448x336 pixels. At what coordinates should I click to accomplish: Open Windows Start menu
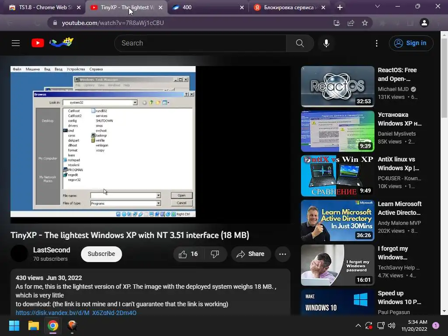[14, 325]
